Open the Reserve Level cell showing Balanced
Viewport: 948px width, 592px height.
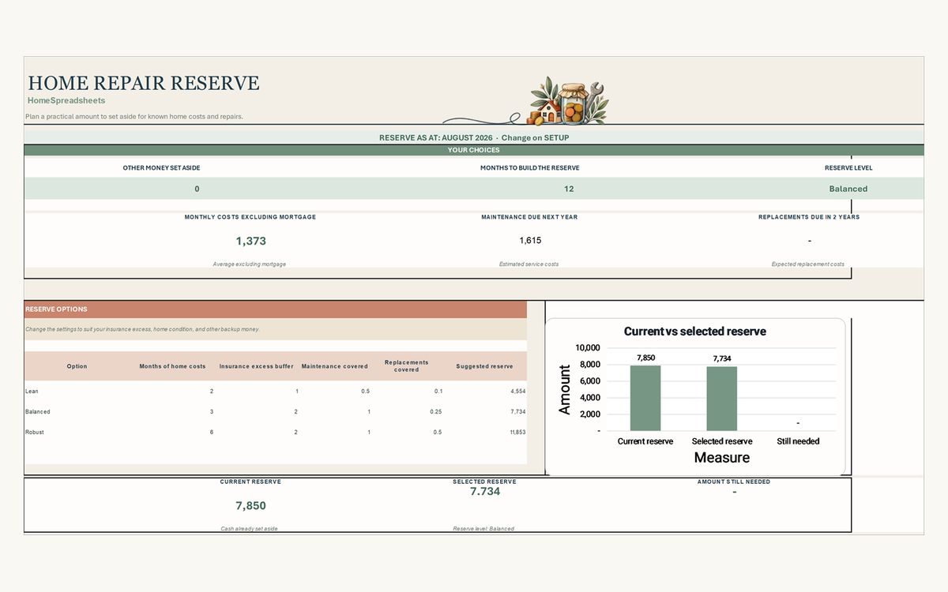tap(848, 189)
